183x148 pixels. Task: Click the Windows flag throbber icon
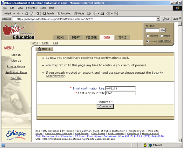pos(177,8)
